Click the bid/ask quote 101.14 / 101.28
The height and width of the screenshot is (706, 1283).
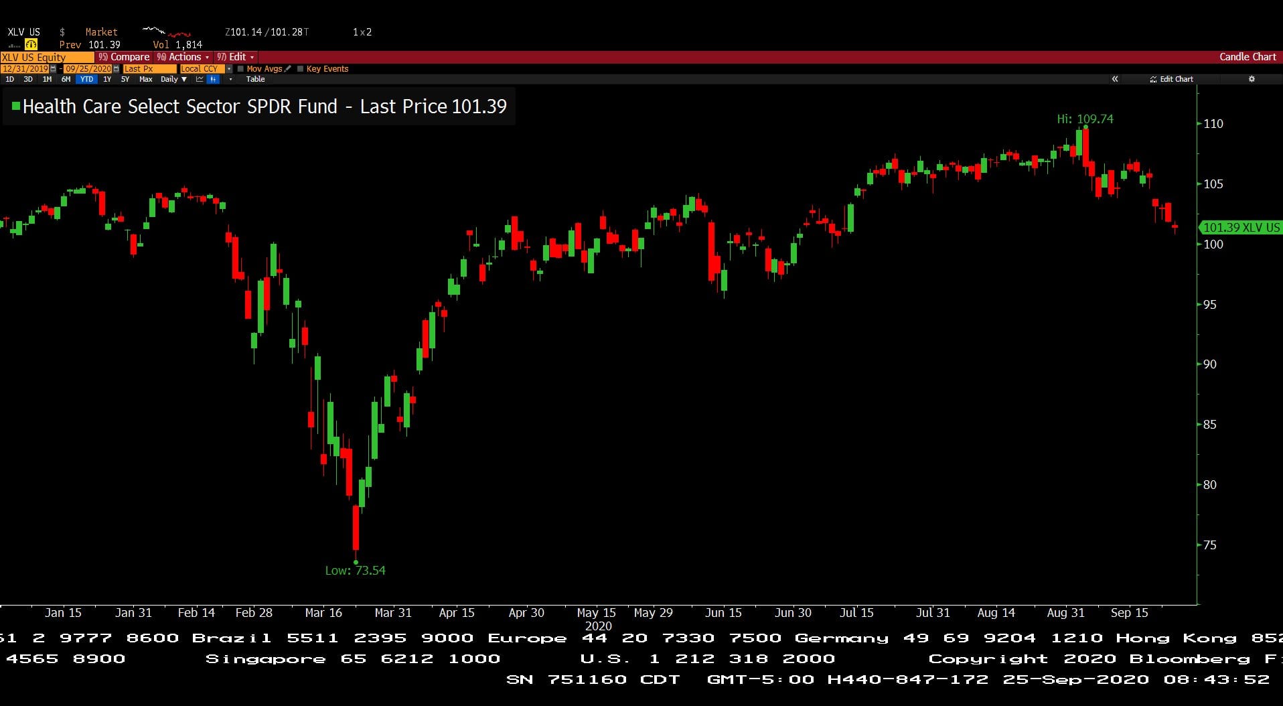(x=267, y=32)
